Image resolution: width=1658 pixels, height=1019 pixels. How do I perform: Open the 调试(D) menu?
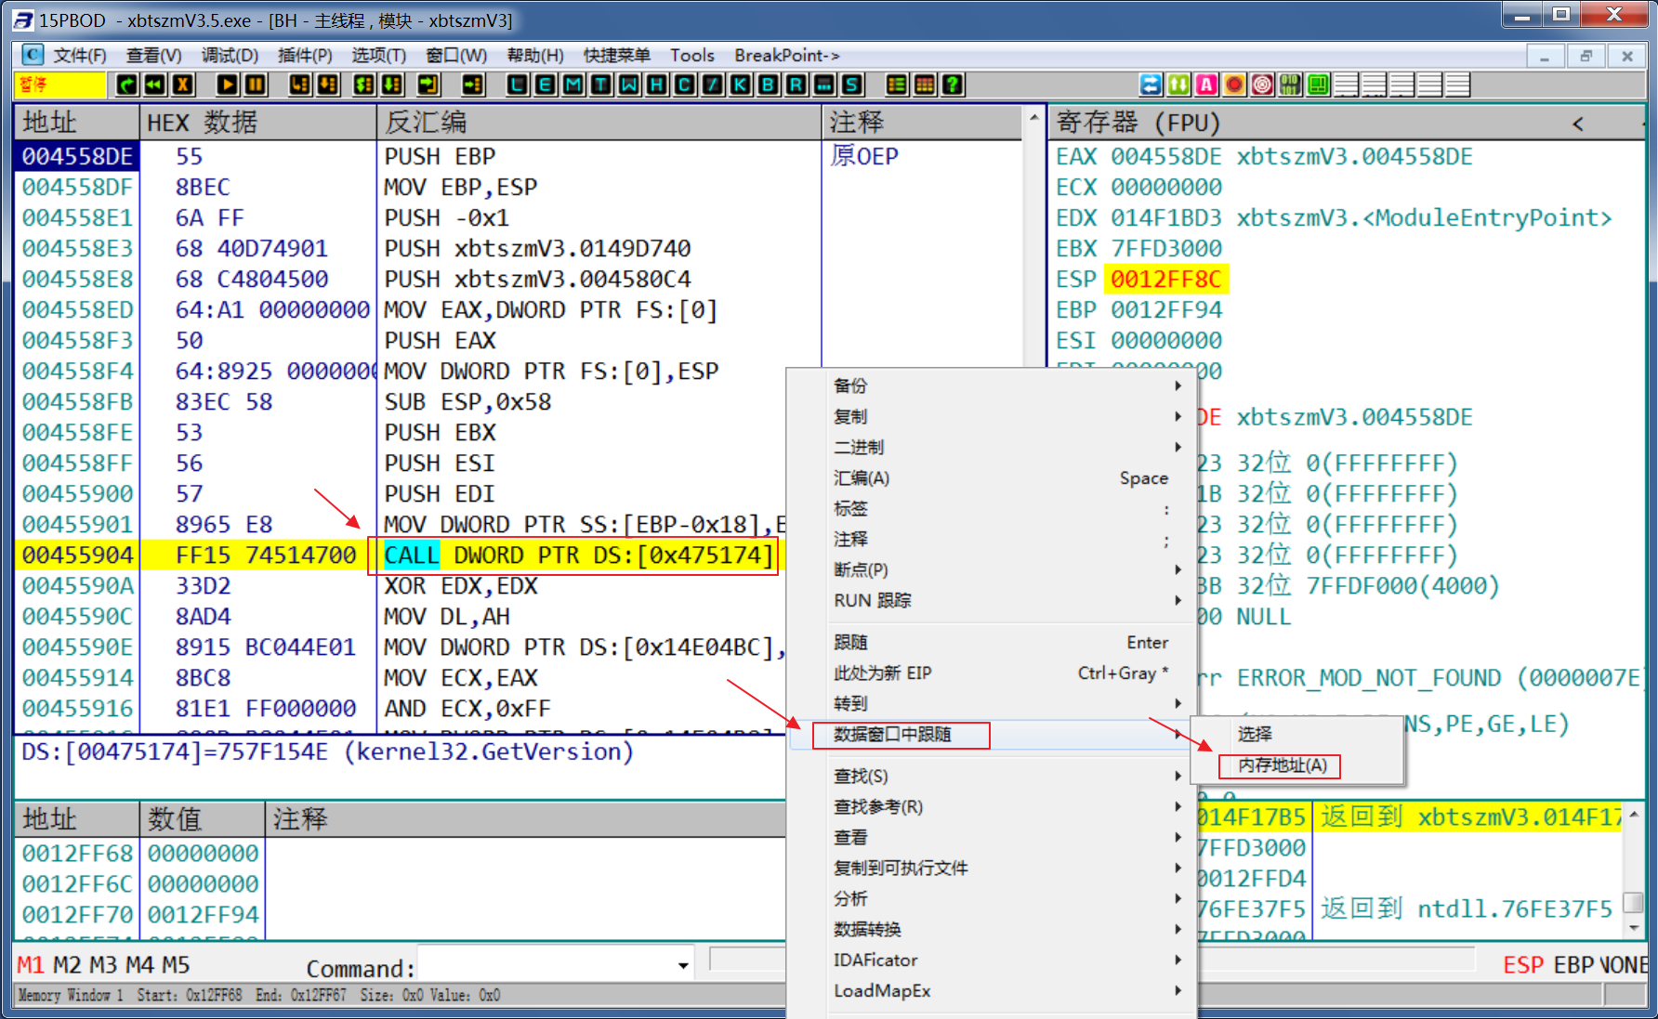click(x=230, y=56)
